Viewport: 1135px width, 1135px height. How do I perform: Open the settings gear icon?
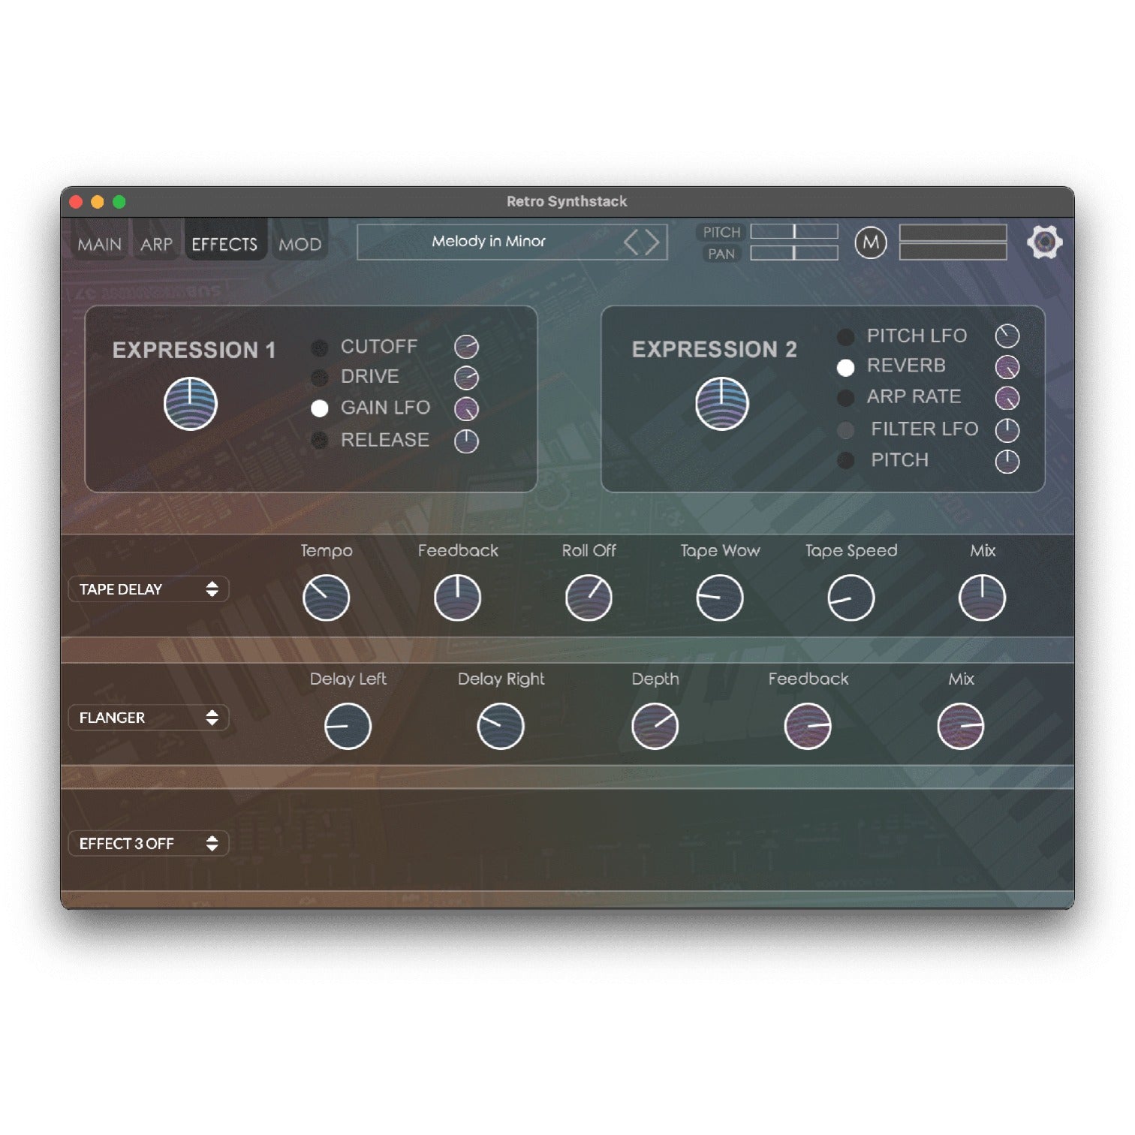coord(1044,242)
